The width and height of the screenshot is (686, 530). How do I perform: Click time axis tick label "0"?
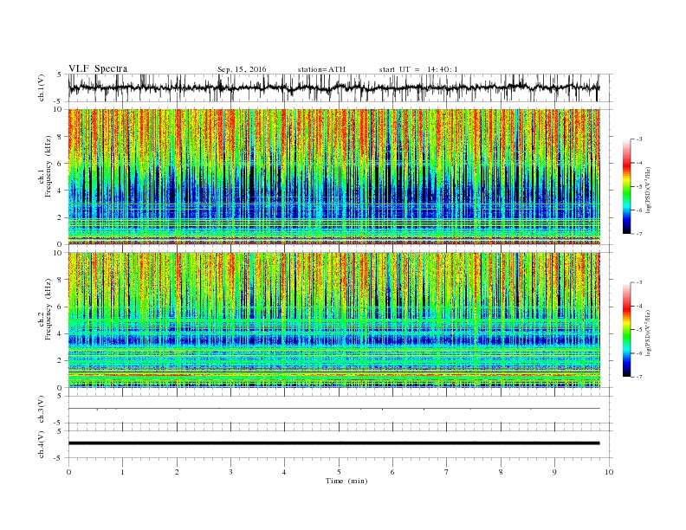tap(68, 472)
